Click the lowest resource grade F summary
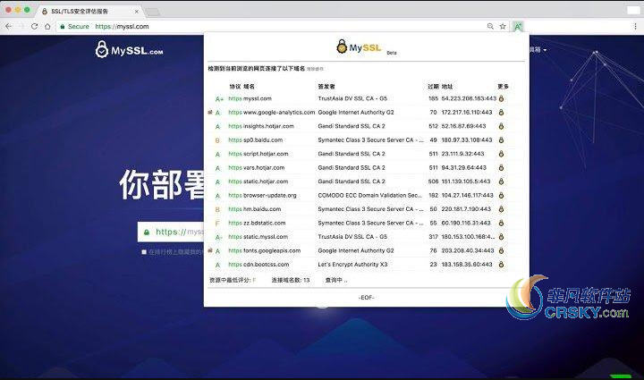 pyautogui.click(x=233, y=280)
